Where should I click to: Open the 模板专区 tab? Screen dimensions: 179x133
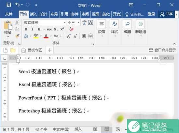(32, 50)
